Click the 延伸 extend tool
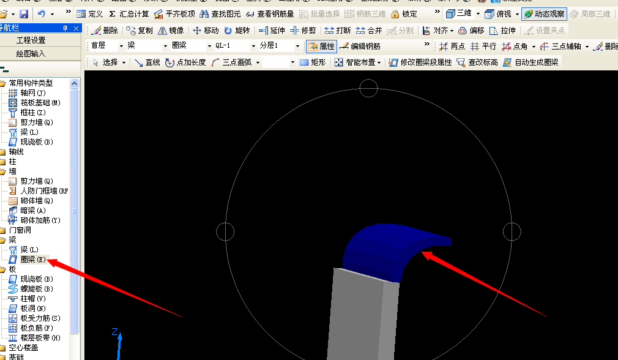Screen dimensions: 618x360 [x=272, y=31]
